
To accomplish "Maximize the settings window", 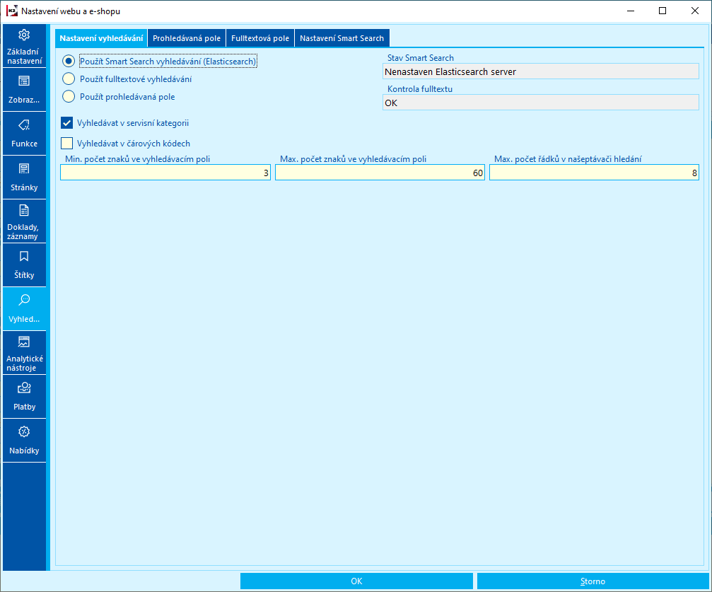I will point(663,11).
